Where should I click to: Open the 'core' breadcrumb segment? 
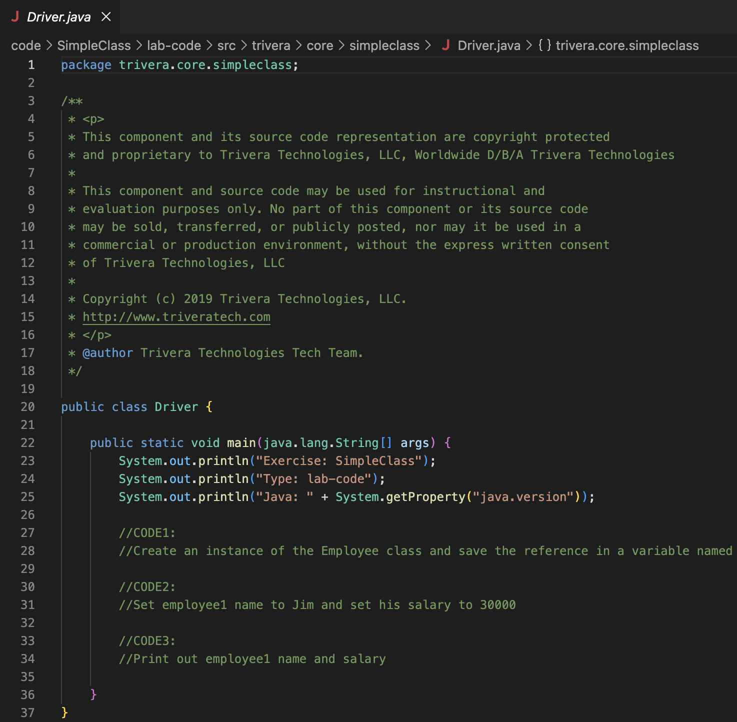[320, 45]
